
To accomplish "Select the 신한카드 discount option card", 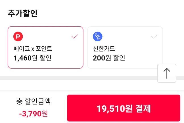I will (x=125, y=48).
